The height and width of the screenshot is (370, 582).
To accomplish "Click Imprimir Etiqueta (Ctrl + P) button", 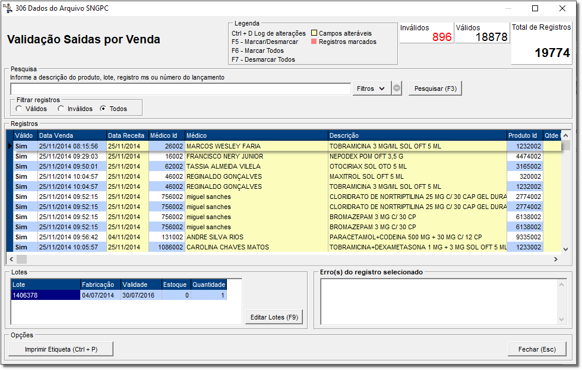I will point(61,349).
